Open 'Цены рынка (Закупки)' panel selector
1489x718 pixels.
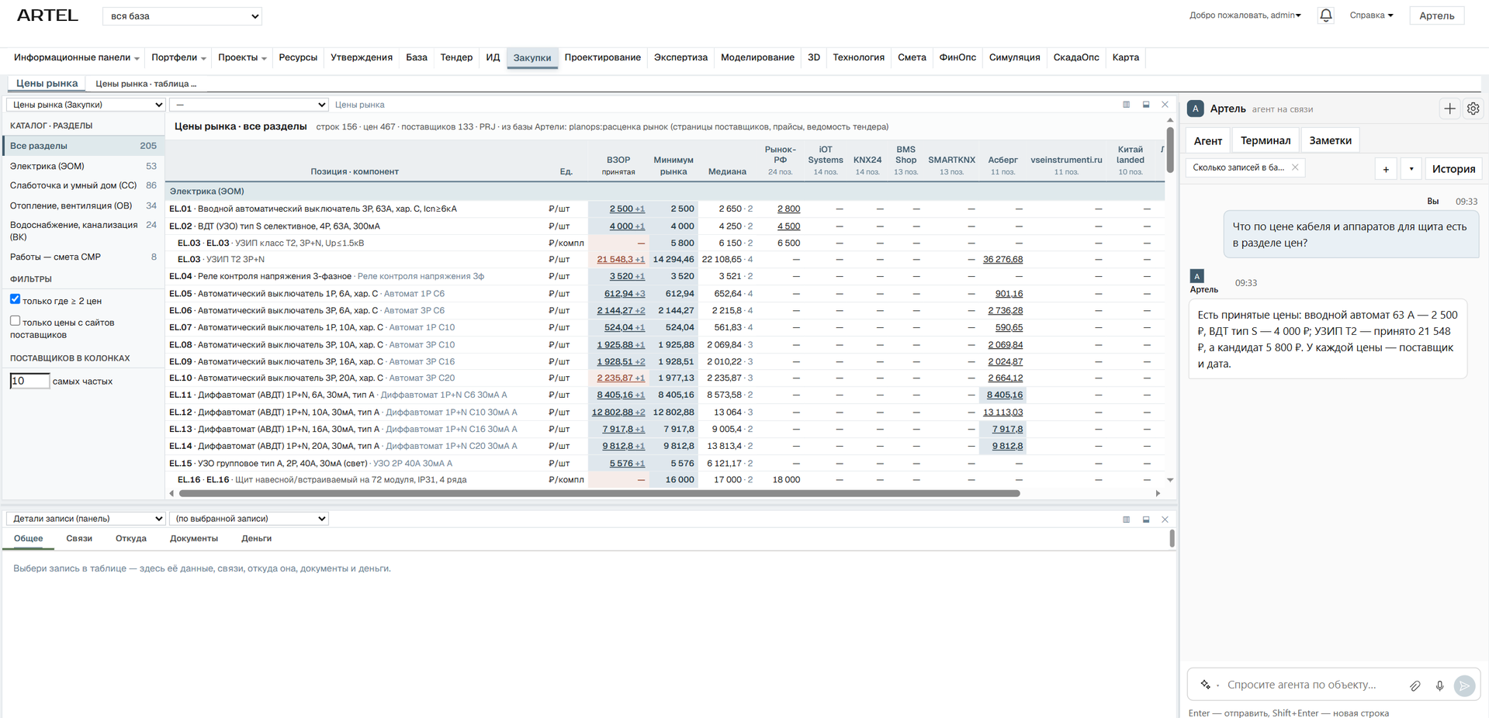point(85,105)
